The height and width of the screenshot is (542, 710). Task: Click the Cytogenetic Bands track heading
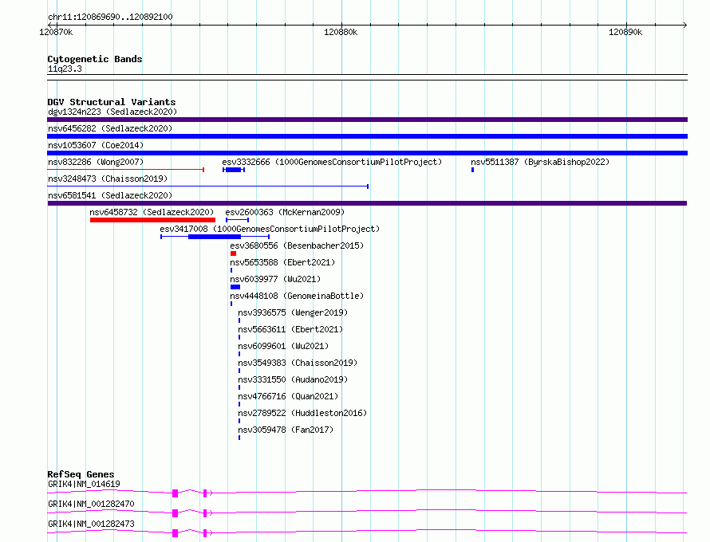(x=95, y=59)
